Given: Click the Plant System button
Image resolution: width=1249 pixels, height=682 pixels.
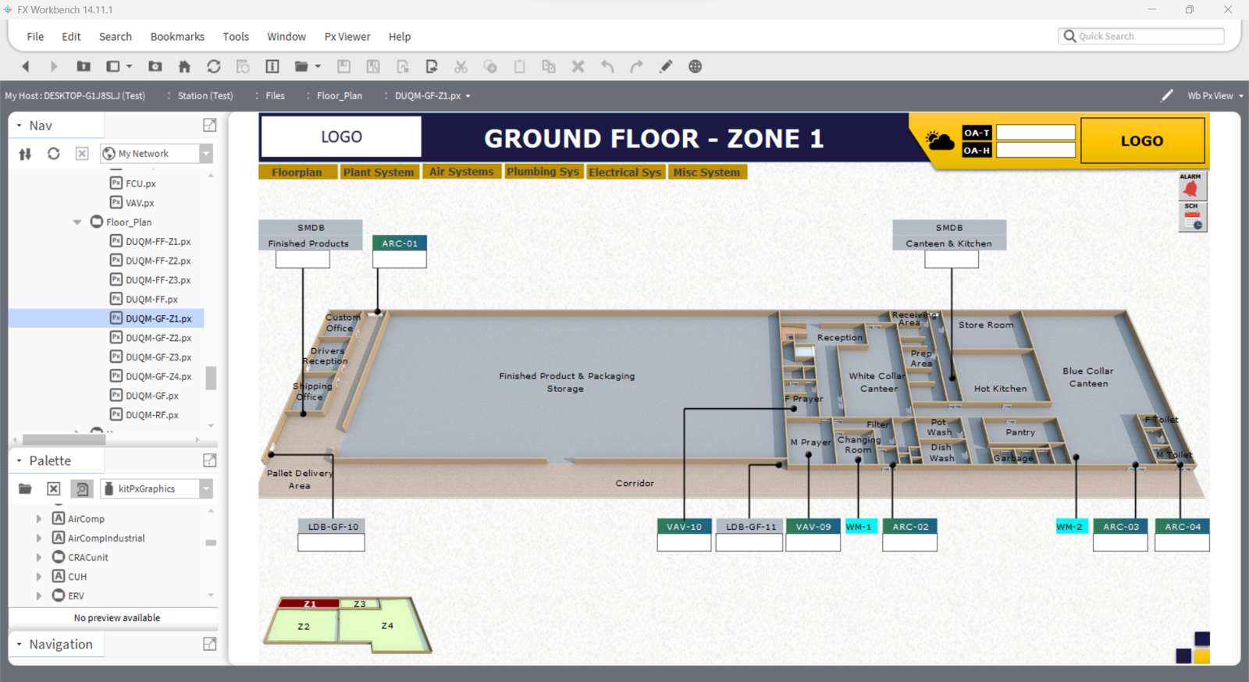Looking at the screenshot, I should pyautogui.click(x=379, y=172).
